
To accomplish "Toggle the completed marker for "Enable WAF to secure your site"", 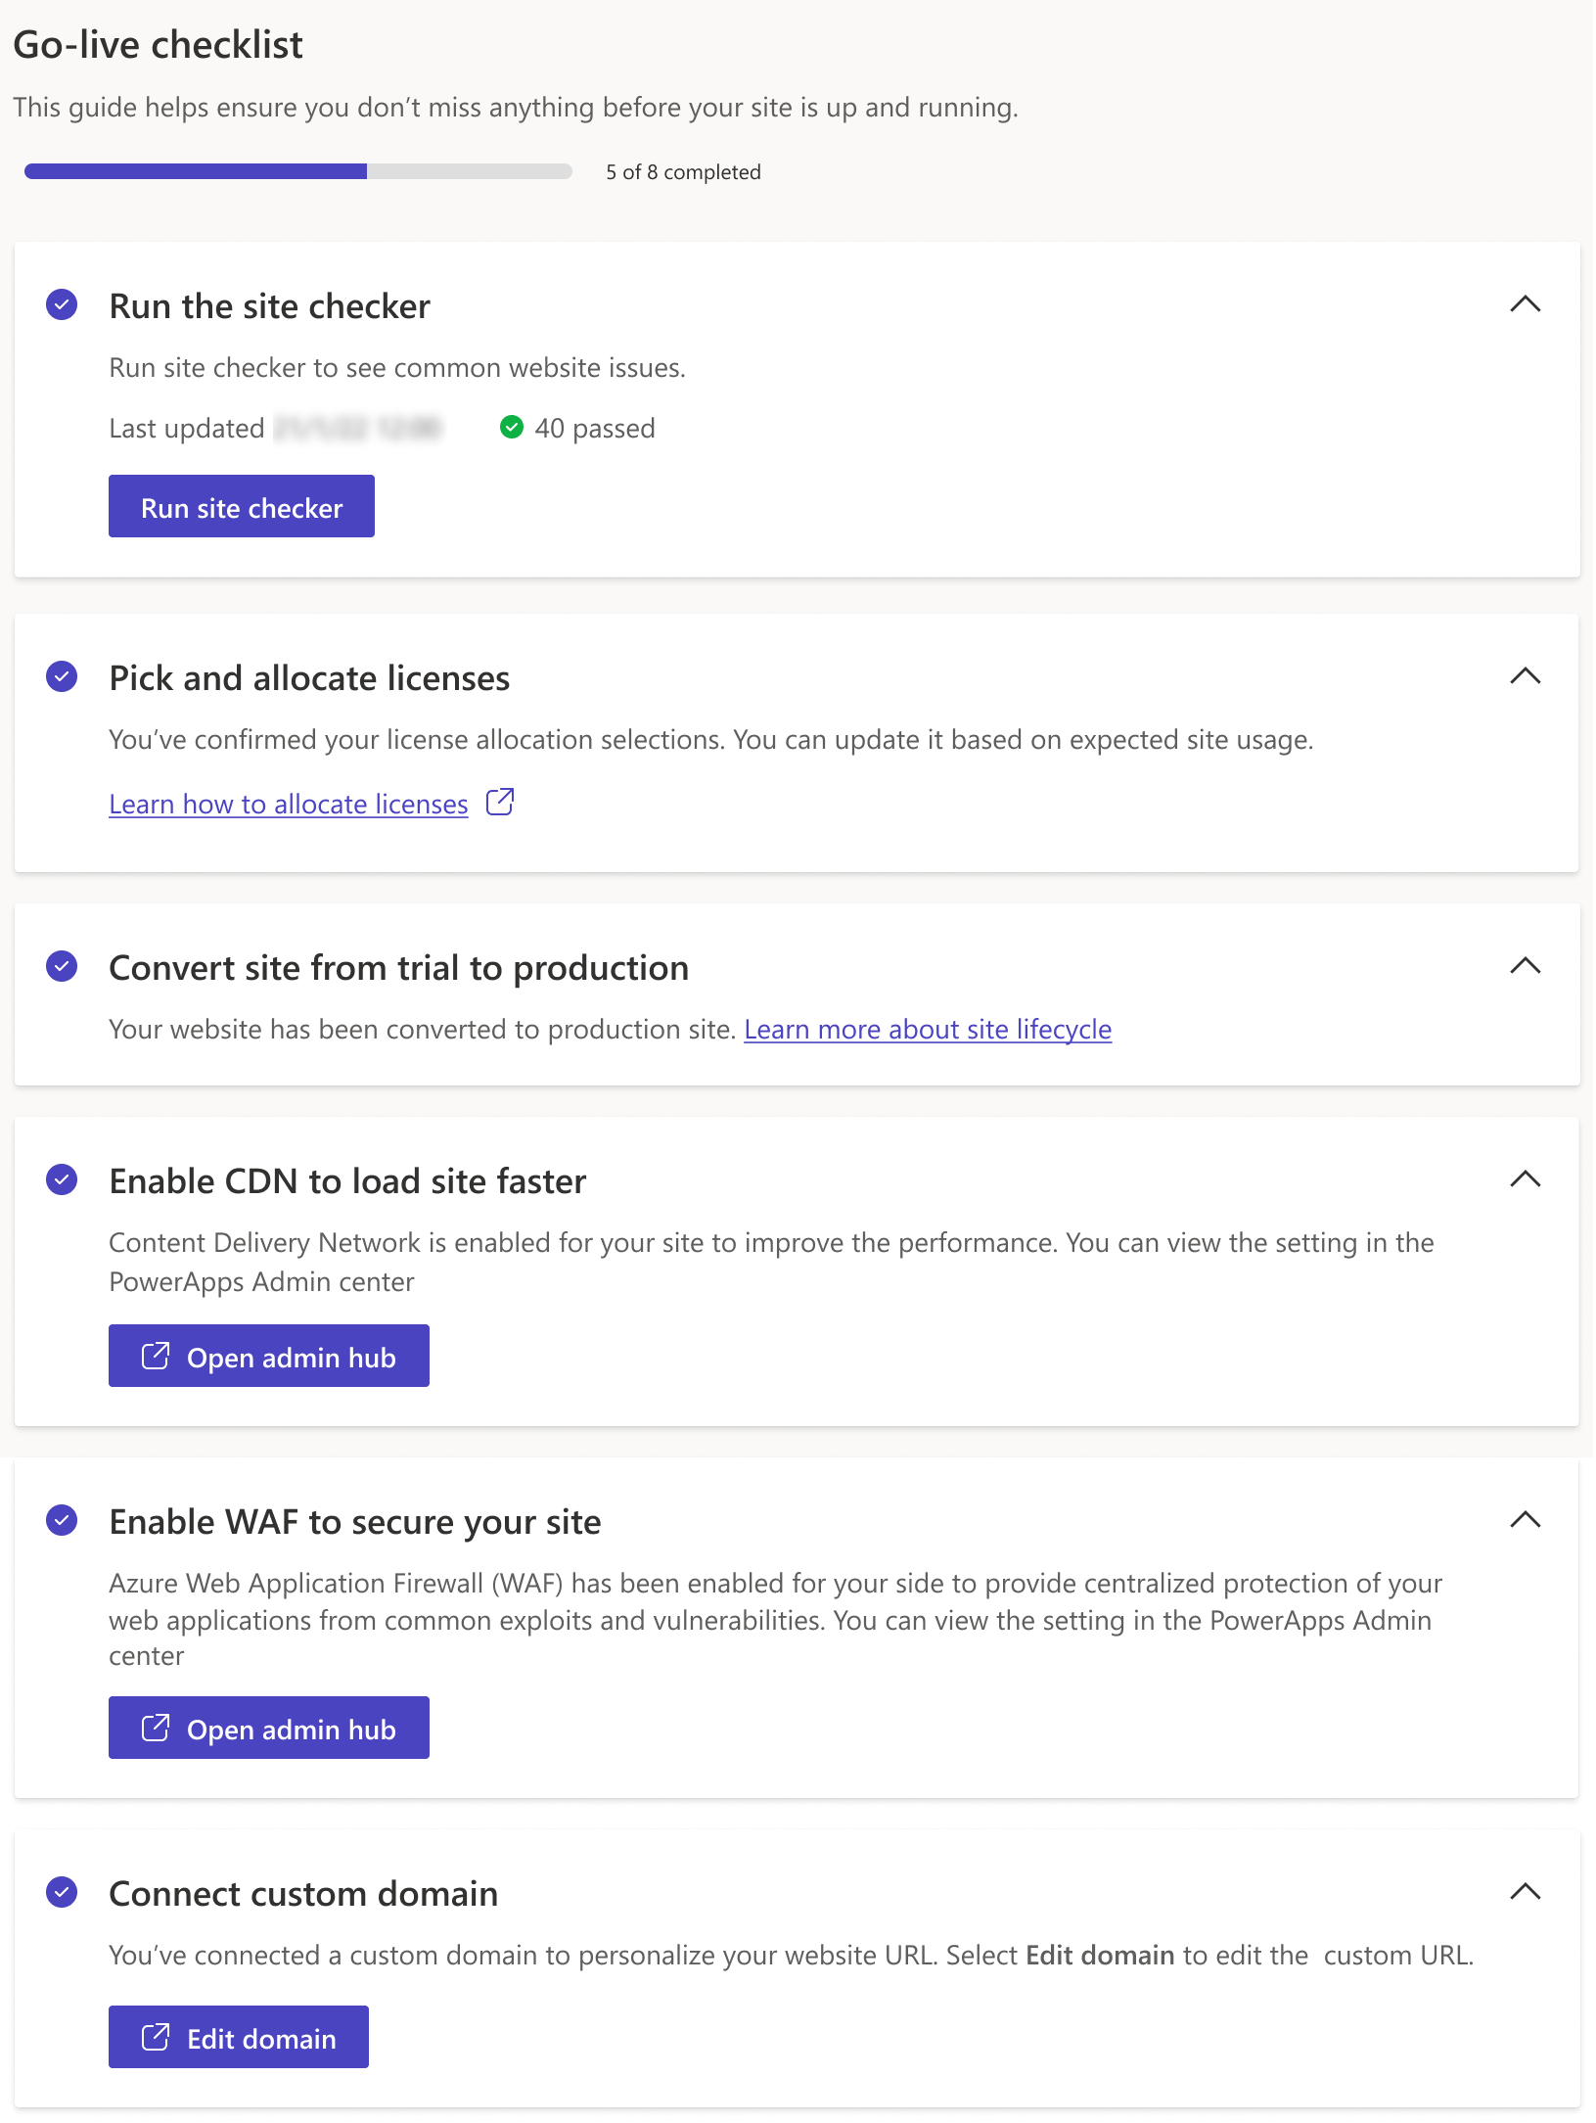I will (62, 1520).
